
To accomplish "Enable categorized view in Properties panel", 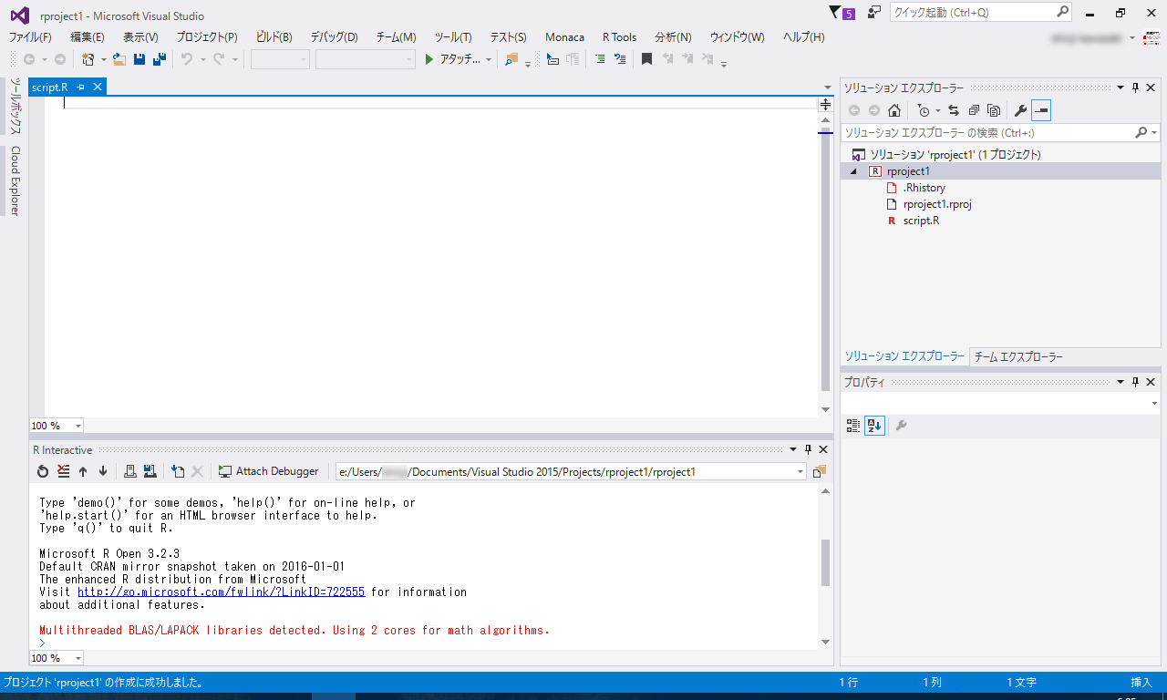I will [852, 426].
